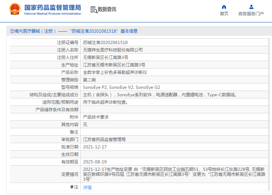Viewport: 272px width, 195px height.
Task: Click 数据查询 heading text
Action: pyautogui.click(x=107, y=9)
